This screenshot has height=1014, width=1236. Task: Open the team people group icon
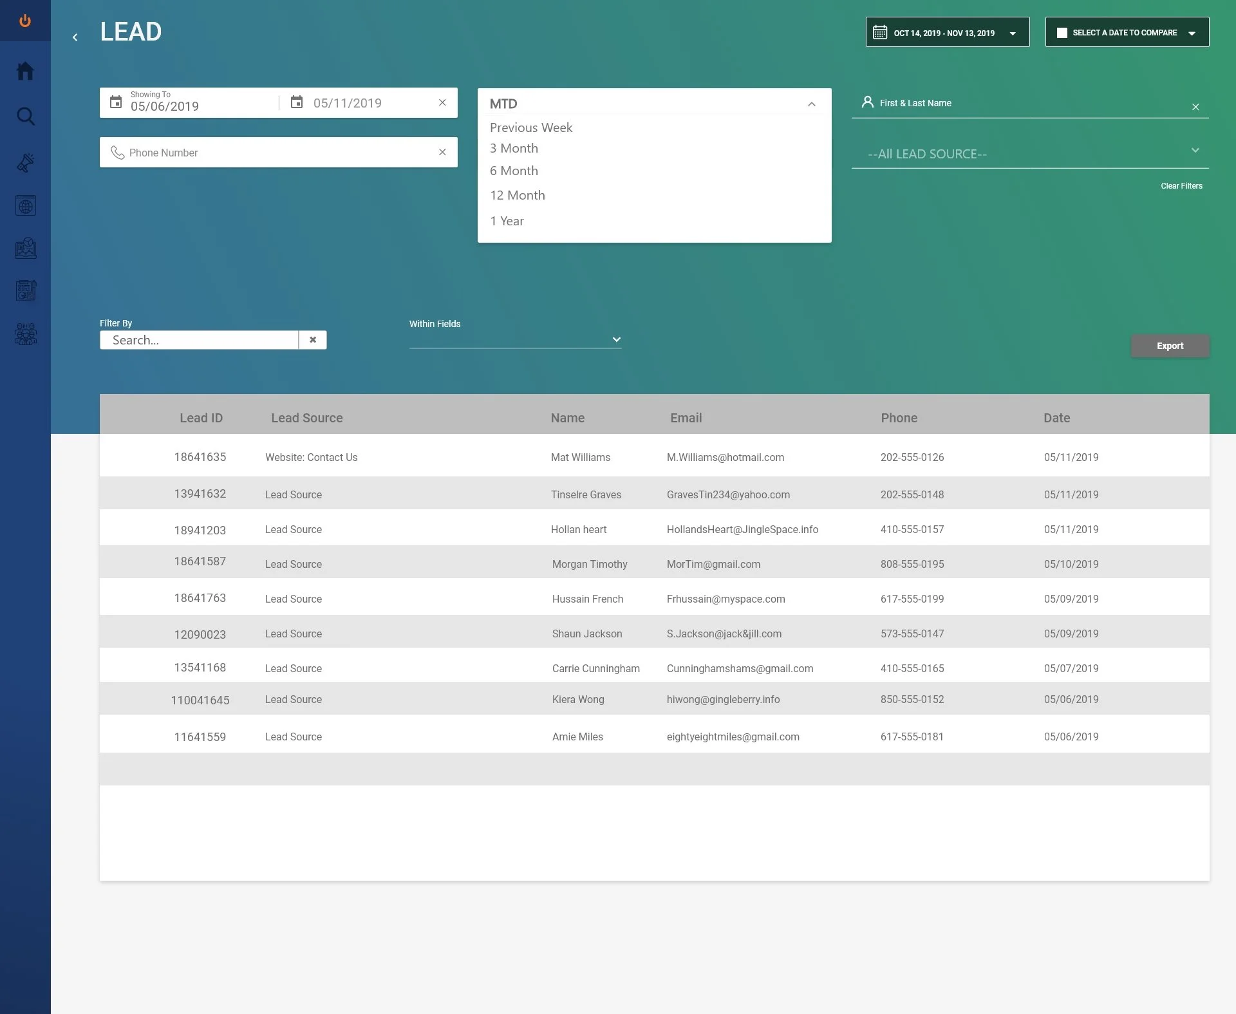coord(25,334)
